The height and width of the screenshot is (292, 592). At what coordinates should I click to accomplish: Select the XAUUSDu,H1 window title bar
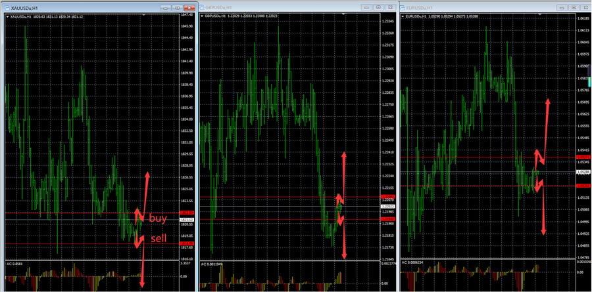click(x=79, y=7)
